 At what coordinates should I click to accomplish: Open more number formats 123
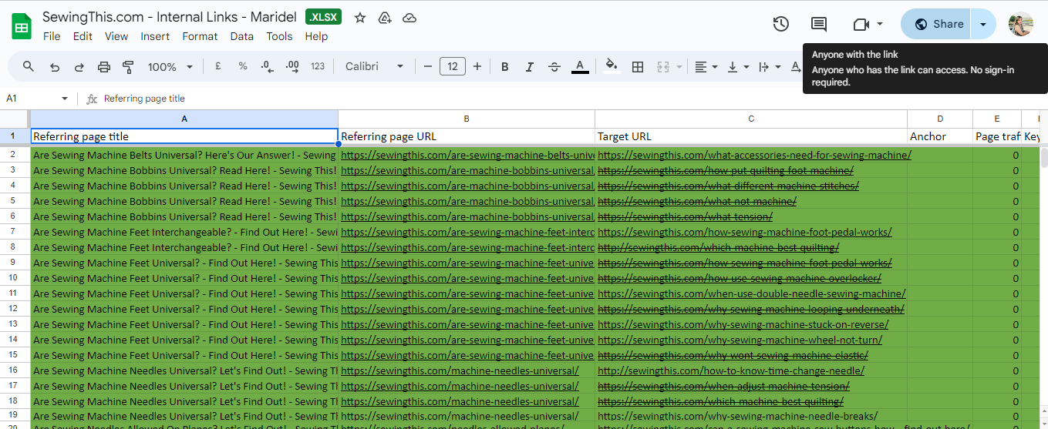[x=318, y=67]
